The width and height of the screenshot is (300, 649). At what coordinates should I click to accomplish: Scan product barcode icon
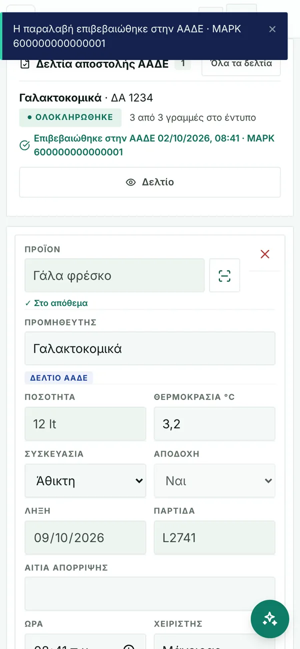tap(224, 275)
